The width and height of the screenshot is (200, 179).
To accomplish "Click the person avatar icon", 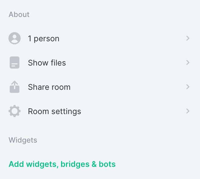I will 15,38.
